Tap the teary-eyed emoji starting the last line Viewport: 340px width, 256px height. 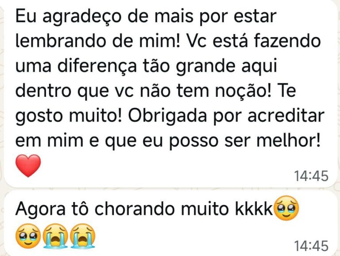tap(28, 236)
